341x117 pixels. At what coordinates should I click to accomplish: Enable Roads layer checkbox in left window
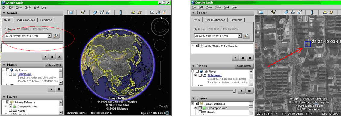[x=11, y=110]
